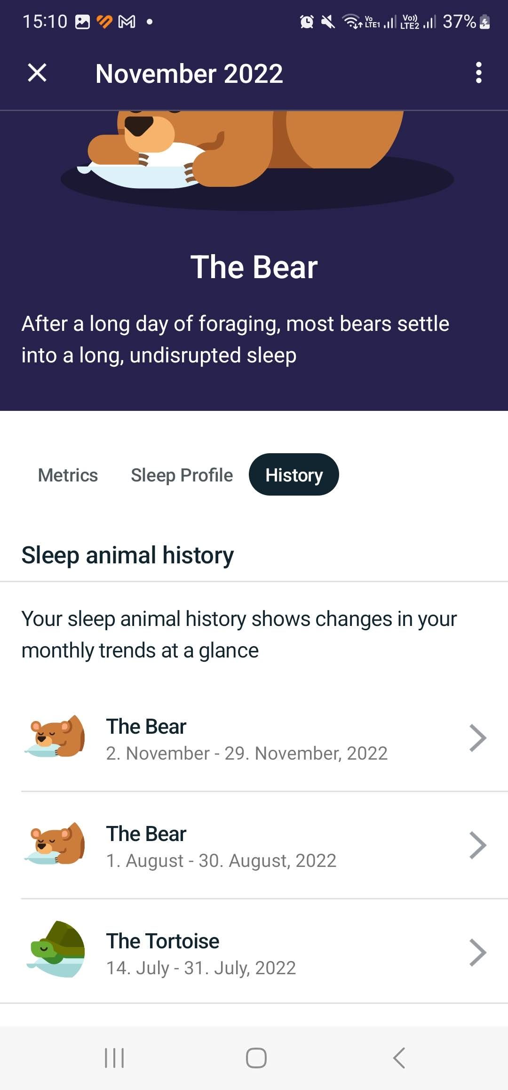Tap the August bear sleep animal icon

(x=56, y=844)
